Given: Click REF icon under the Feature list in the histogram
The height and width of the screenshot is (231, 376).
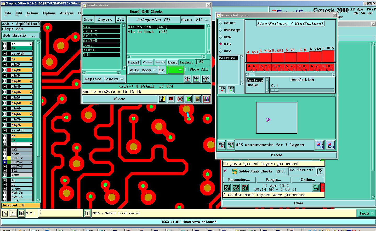Looking at the screenshot, I should (x=231, y=89).
